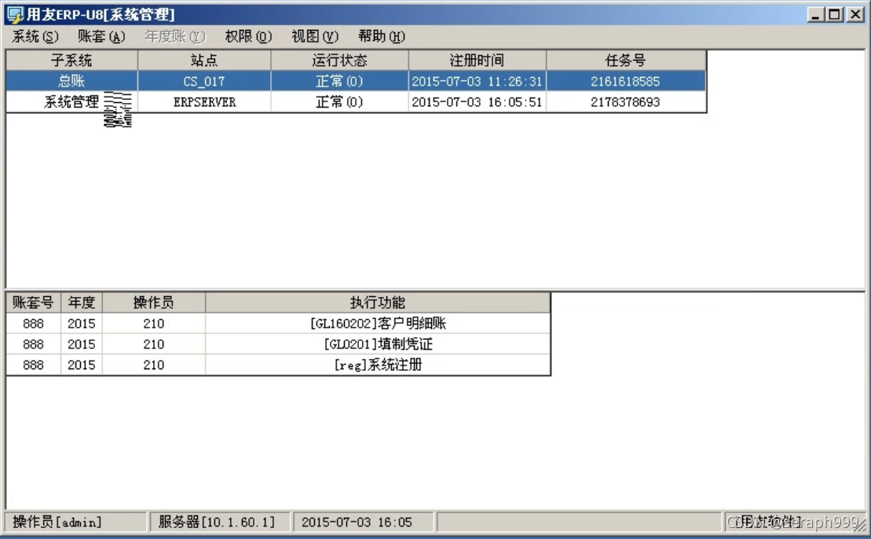Select the 总账 subsystem row
Image resolution: width=871 pixels, height=539 pixels.
[356, 81]
